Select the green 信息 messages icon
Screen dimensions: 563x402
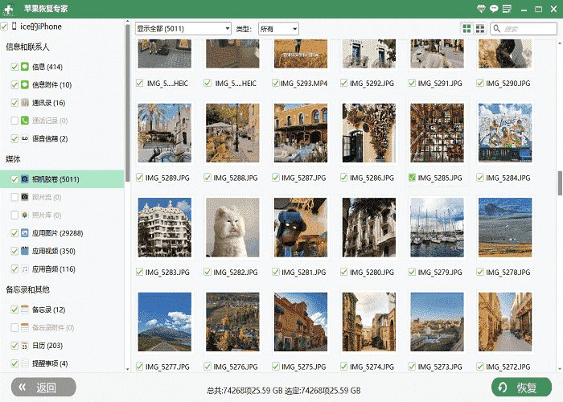25,67
